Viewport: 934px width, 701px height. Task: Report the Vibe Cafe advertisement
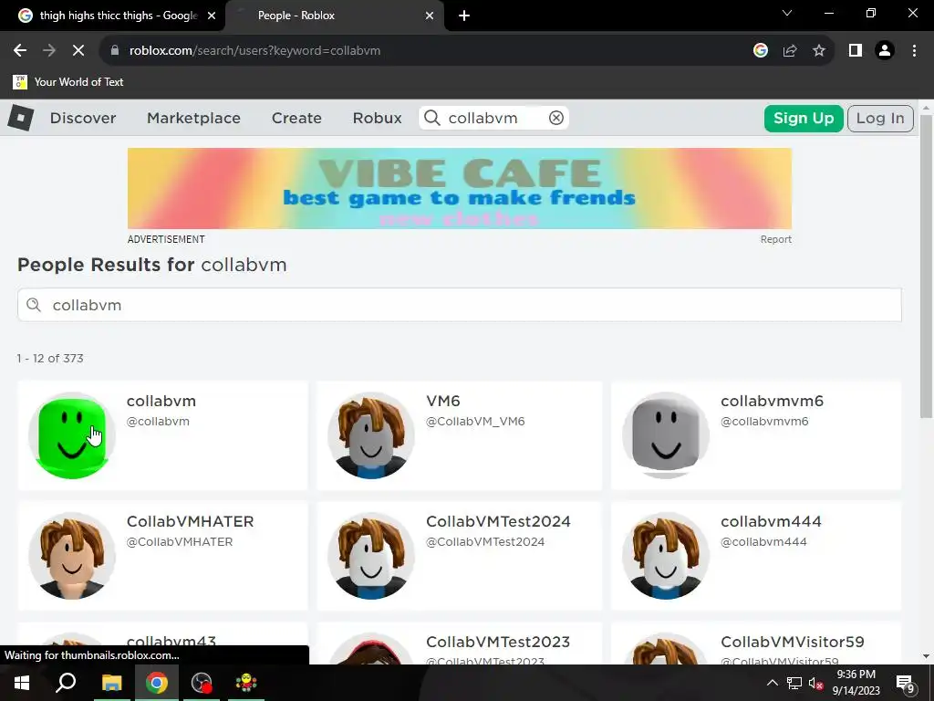775,239
